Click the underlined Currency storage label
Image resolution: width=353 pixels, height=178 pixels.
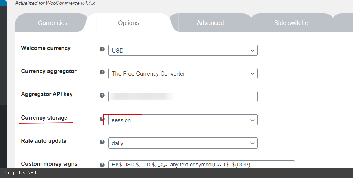pyautogui.click(x=44, y=118)
